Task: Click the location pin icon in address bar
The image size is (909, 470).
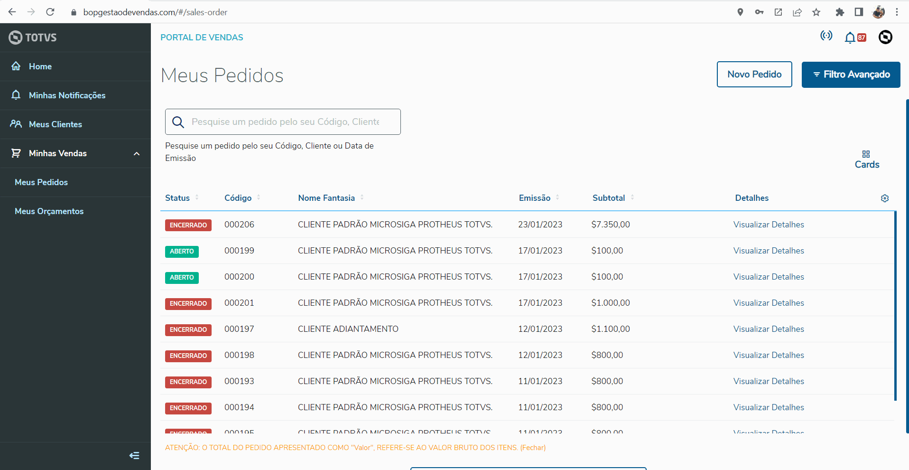Action: pyautogui.click(x=740, y=12)
